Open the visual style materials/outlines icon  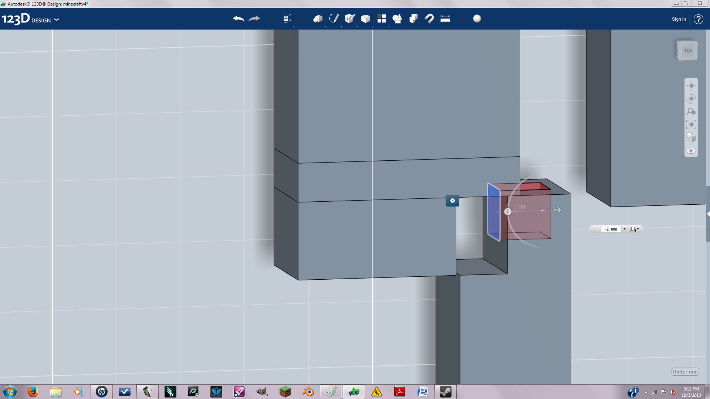pyautogui.click(x=691, y=137)
